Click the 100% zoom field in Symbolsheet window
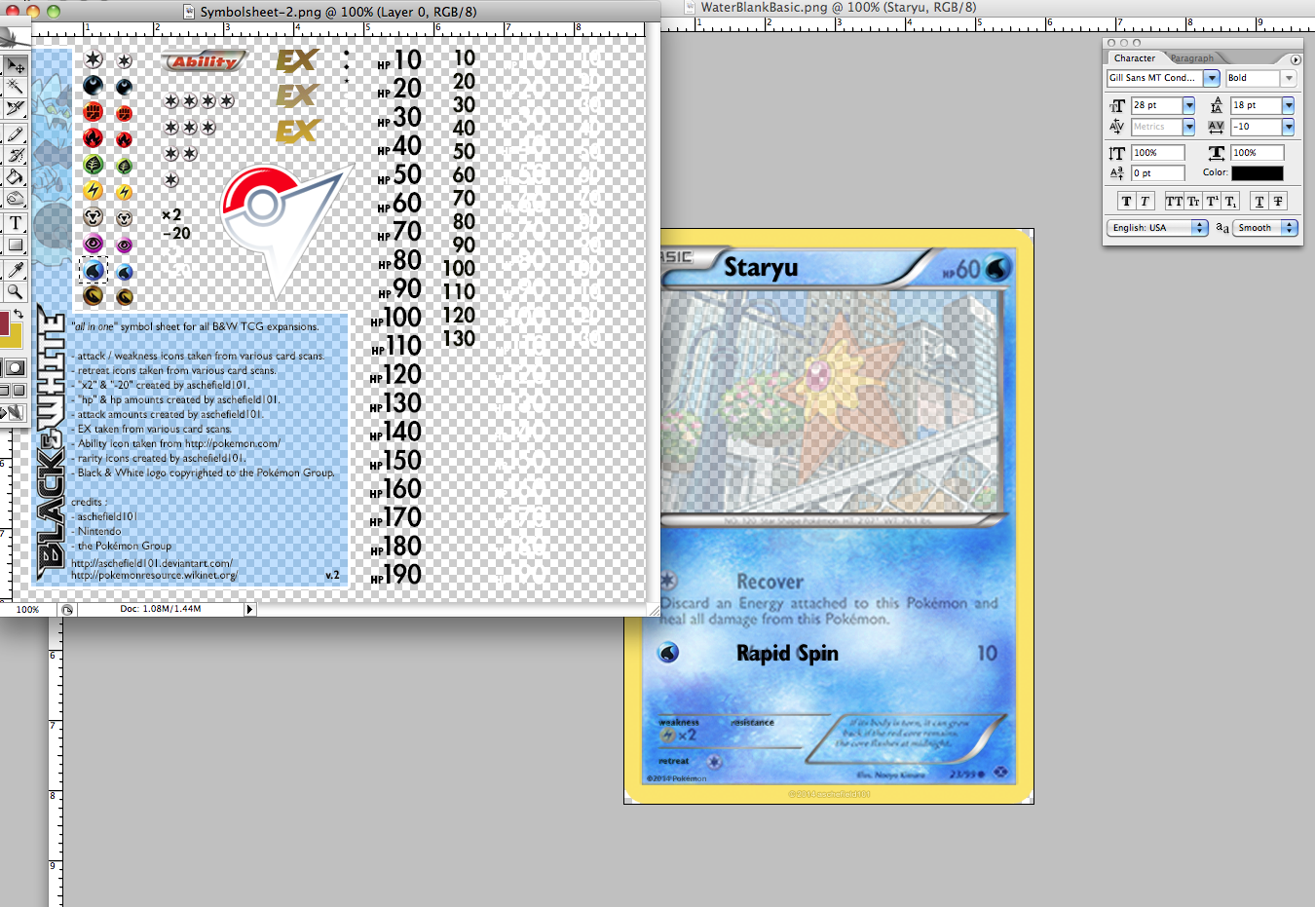Image resolution: width=1315 pixels, height=907 pixels. click(x=28, y=609)
